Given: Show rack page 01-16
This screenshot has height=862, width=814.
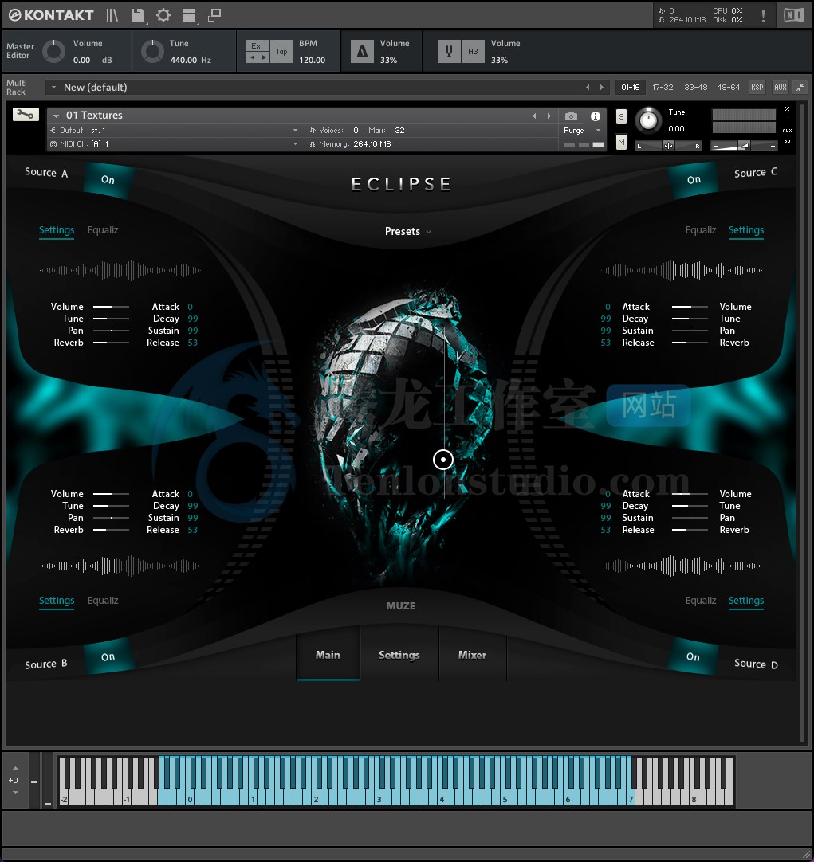Looking at the screenshot, I should click(x=631, y=88).
